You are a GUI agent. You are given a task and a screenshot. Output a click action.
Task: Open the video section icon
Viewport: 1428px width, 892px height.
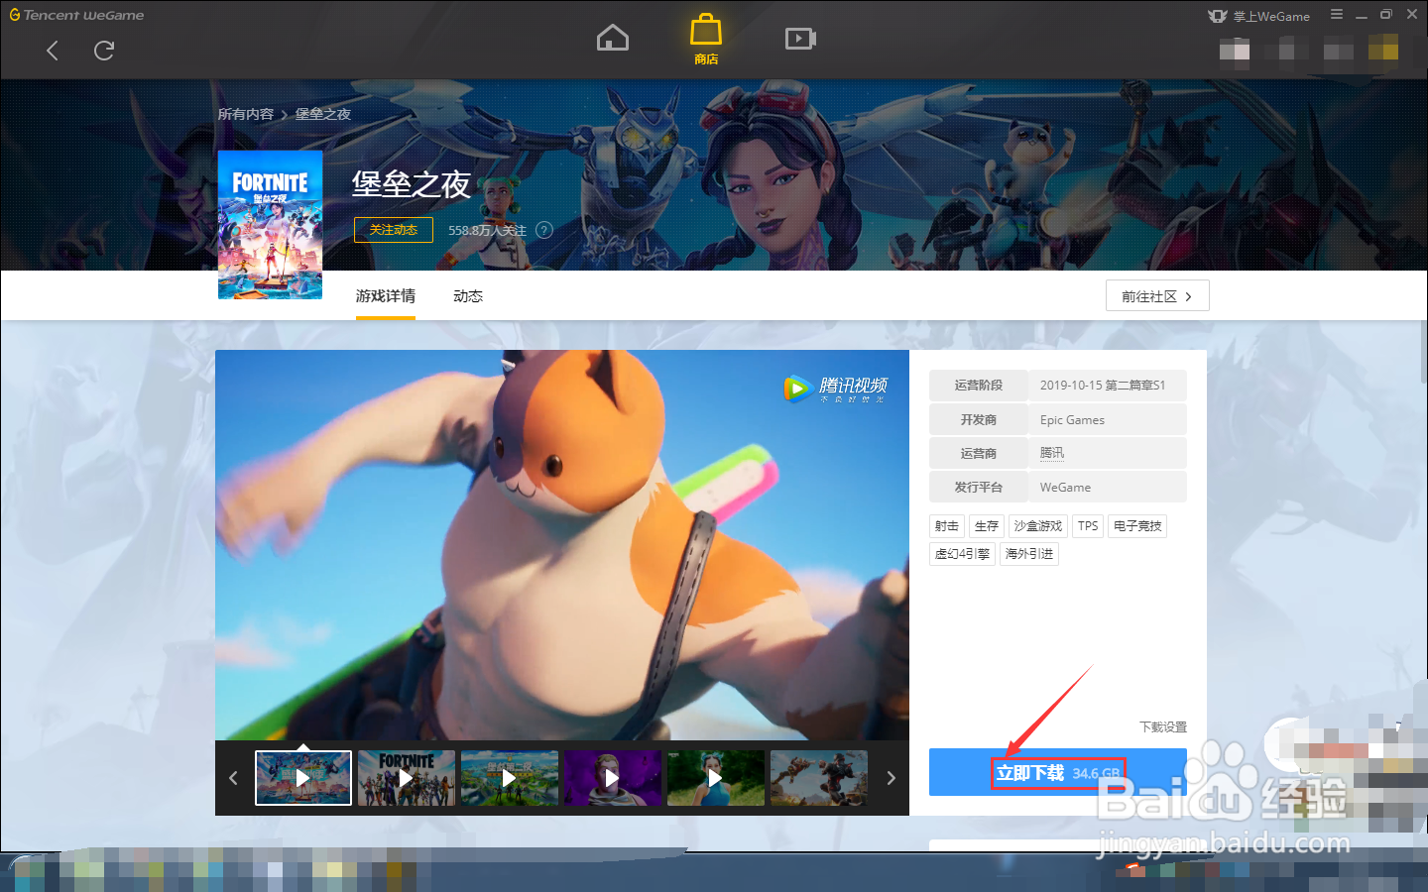tap(800, 39)
